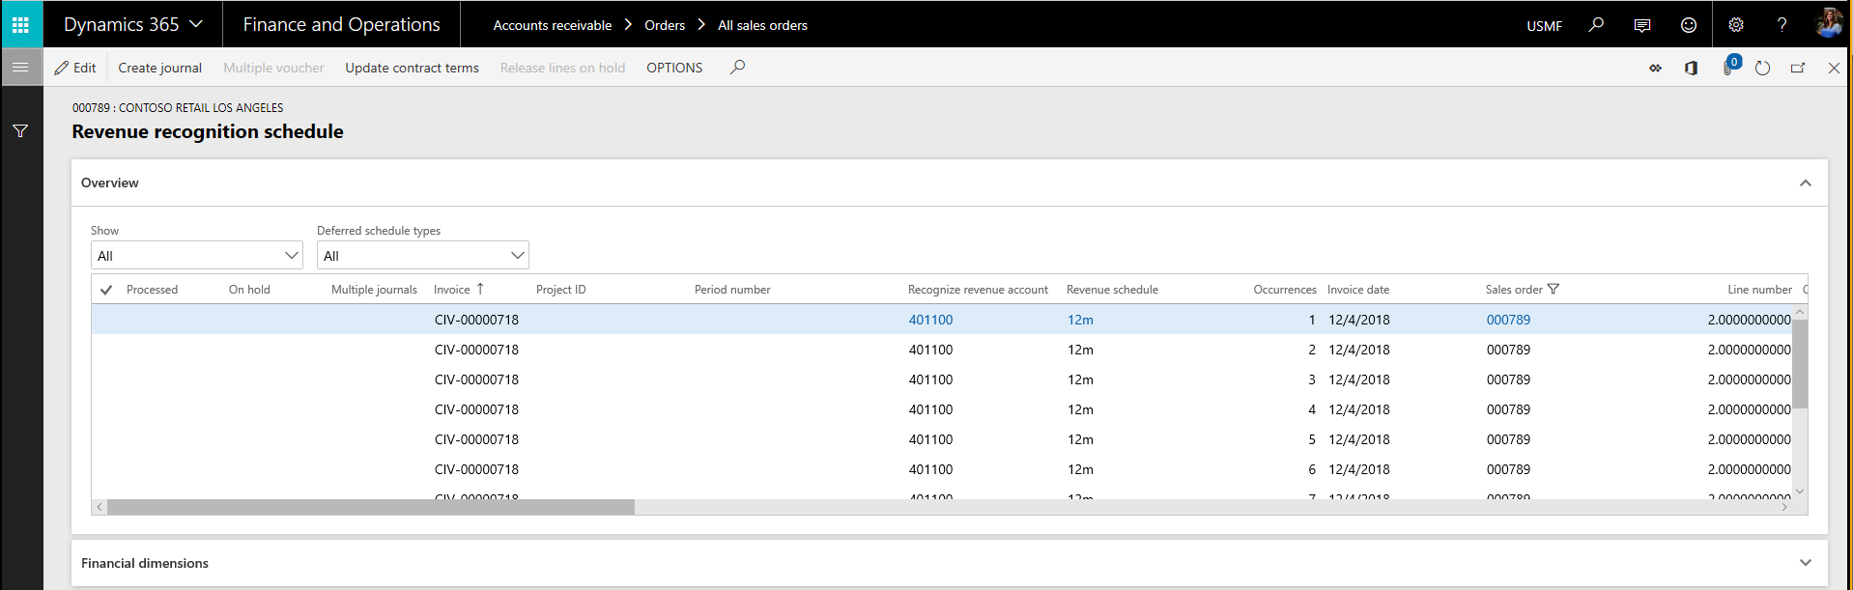Open the Deferred schedule types dropdown
This screenshot has width=1853, height=590.
(422, 256)
